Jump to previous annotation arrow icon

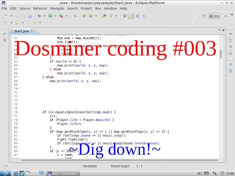coord(17,23)
